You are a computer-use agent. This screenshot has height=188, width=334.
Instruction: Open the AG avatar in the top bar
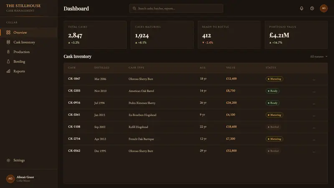[324, 8]
